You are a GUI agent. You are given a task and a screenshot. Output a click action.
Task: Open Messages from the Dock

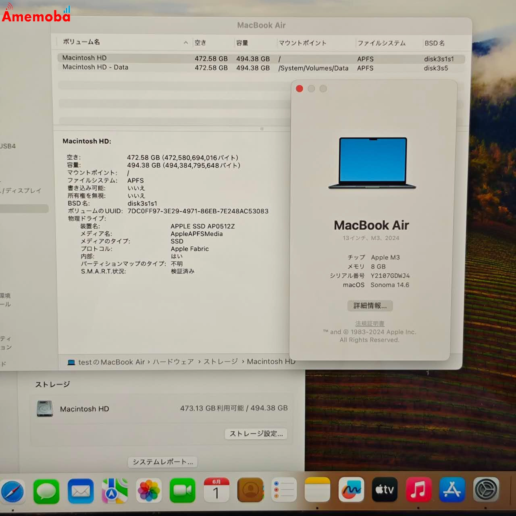46,491
